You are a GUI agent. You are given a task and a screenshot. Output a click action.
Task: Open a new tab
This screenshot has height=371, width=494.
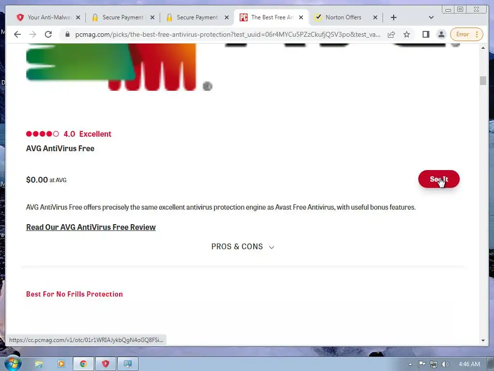tap(394, 17)
